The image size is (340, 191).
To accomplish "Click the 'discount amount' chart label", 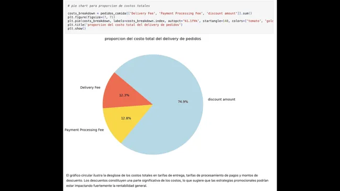I will point(221,100).
